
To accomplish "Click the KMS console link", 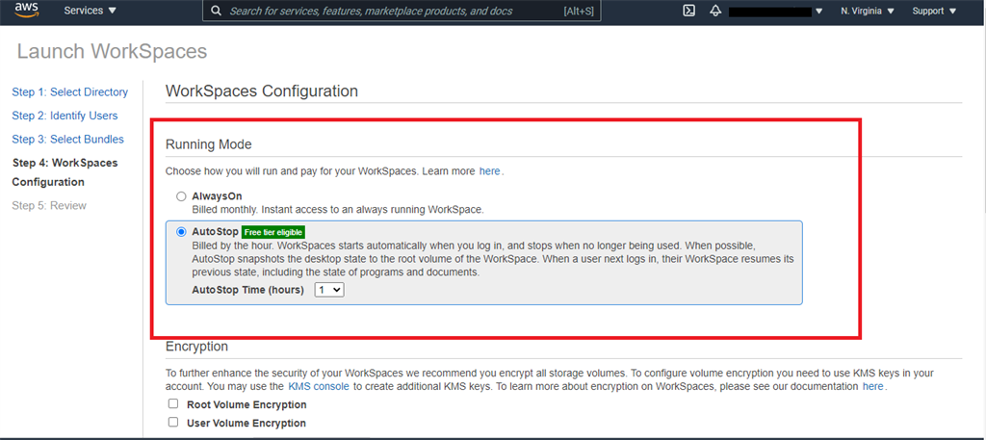I will coord(318,386).
